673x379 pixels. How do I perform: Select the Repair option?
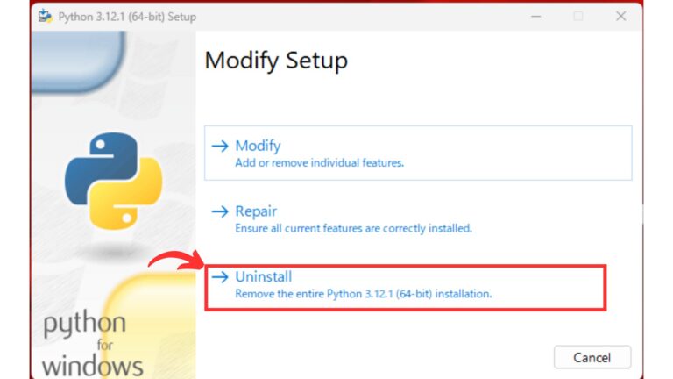256,211
